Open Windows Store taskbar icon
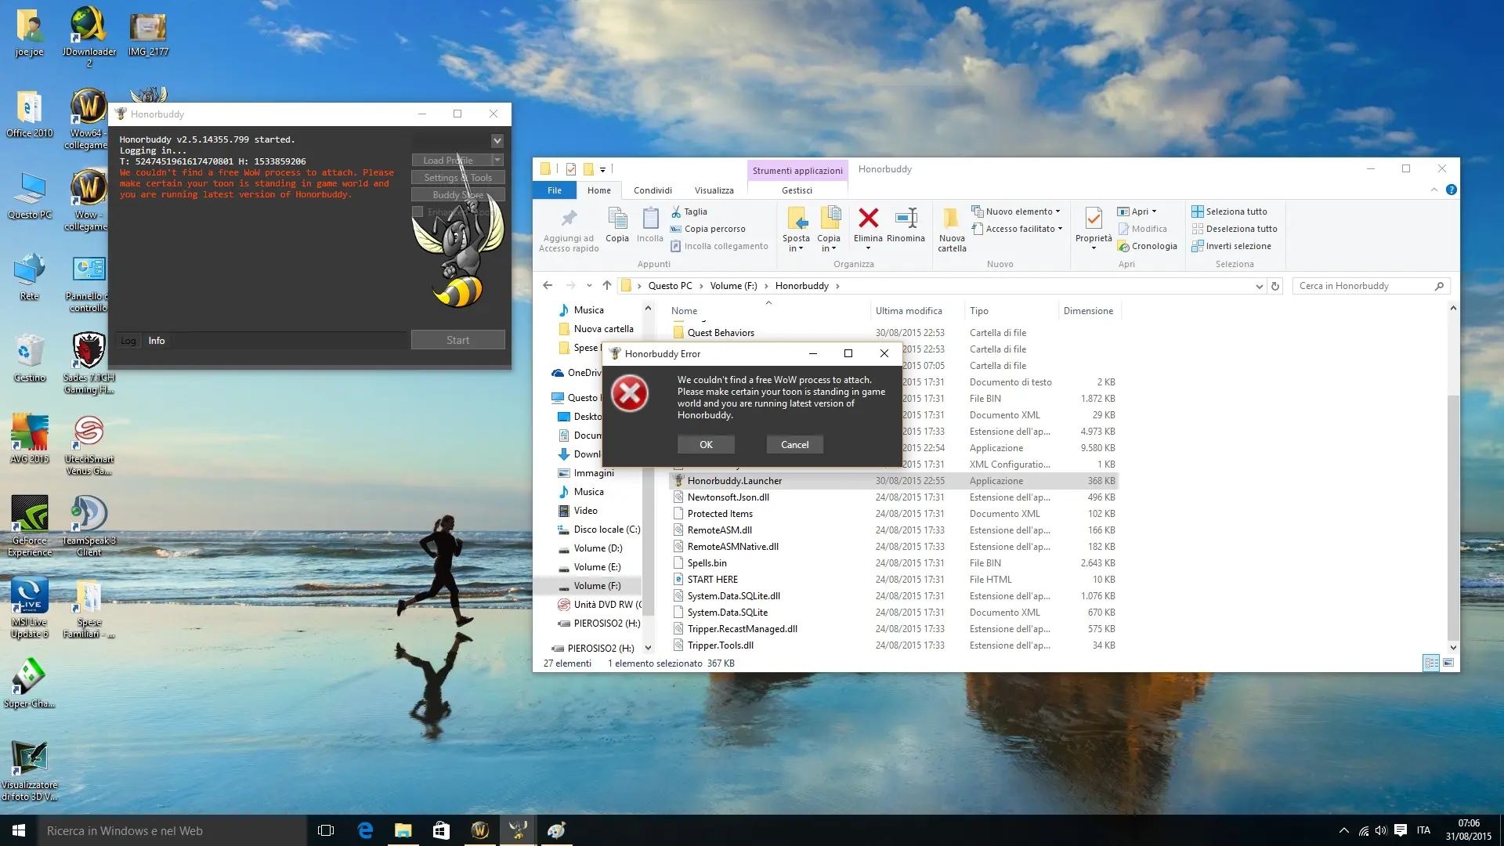The width and height of the screenshot is (1504, 846). tap(441, 830)
